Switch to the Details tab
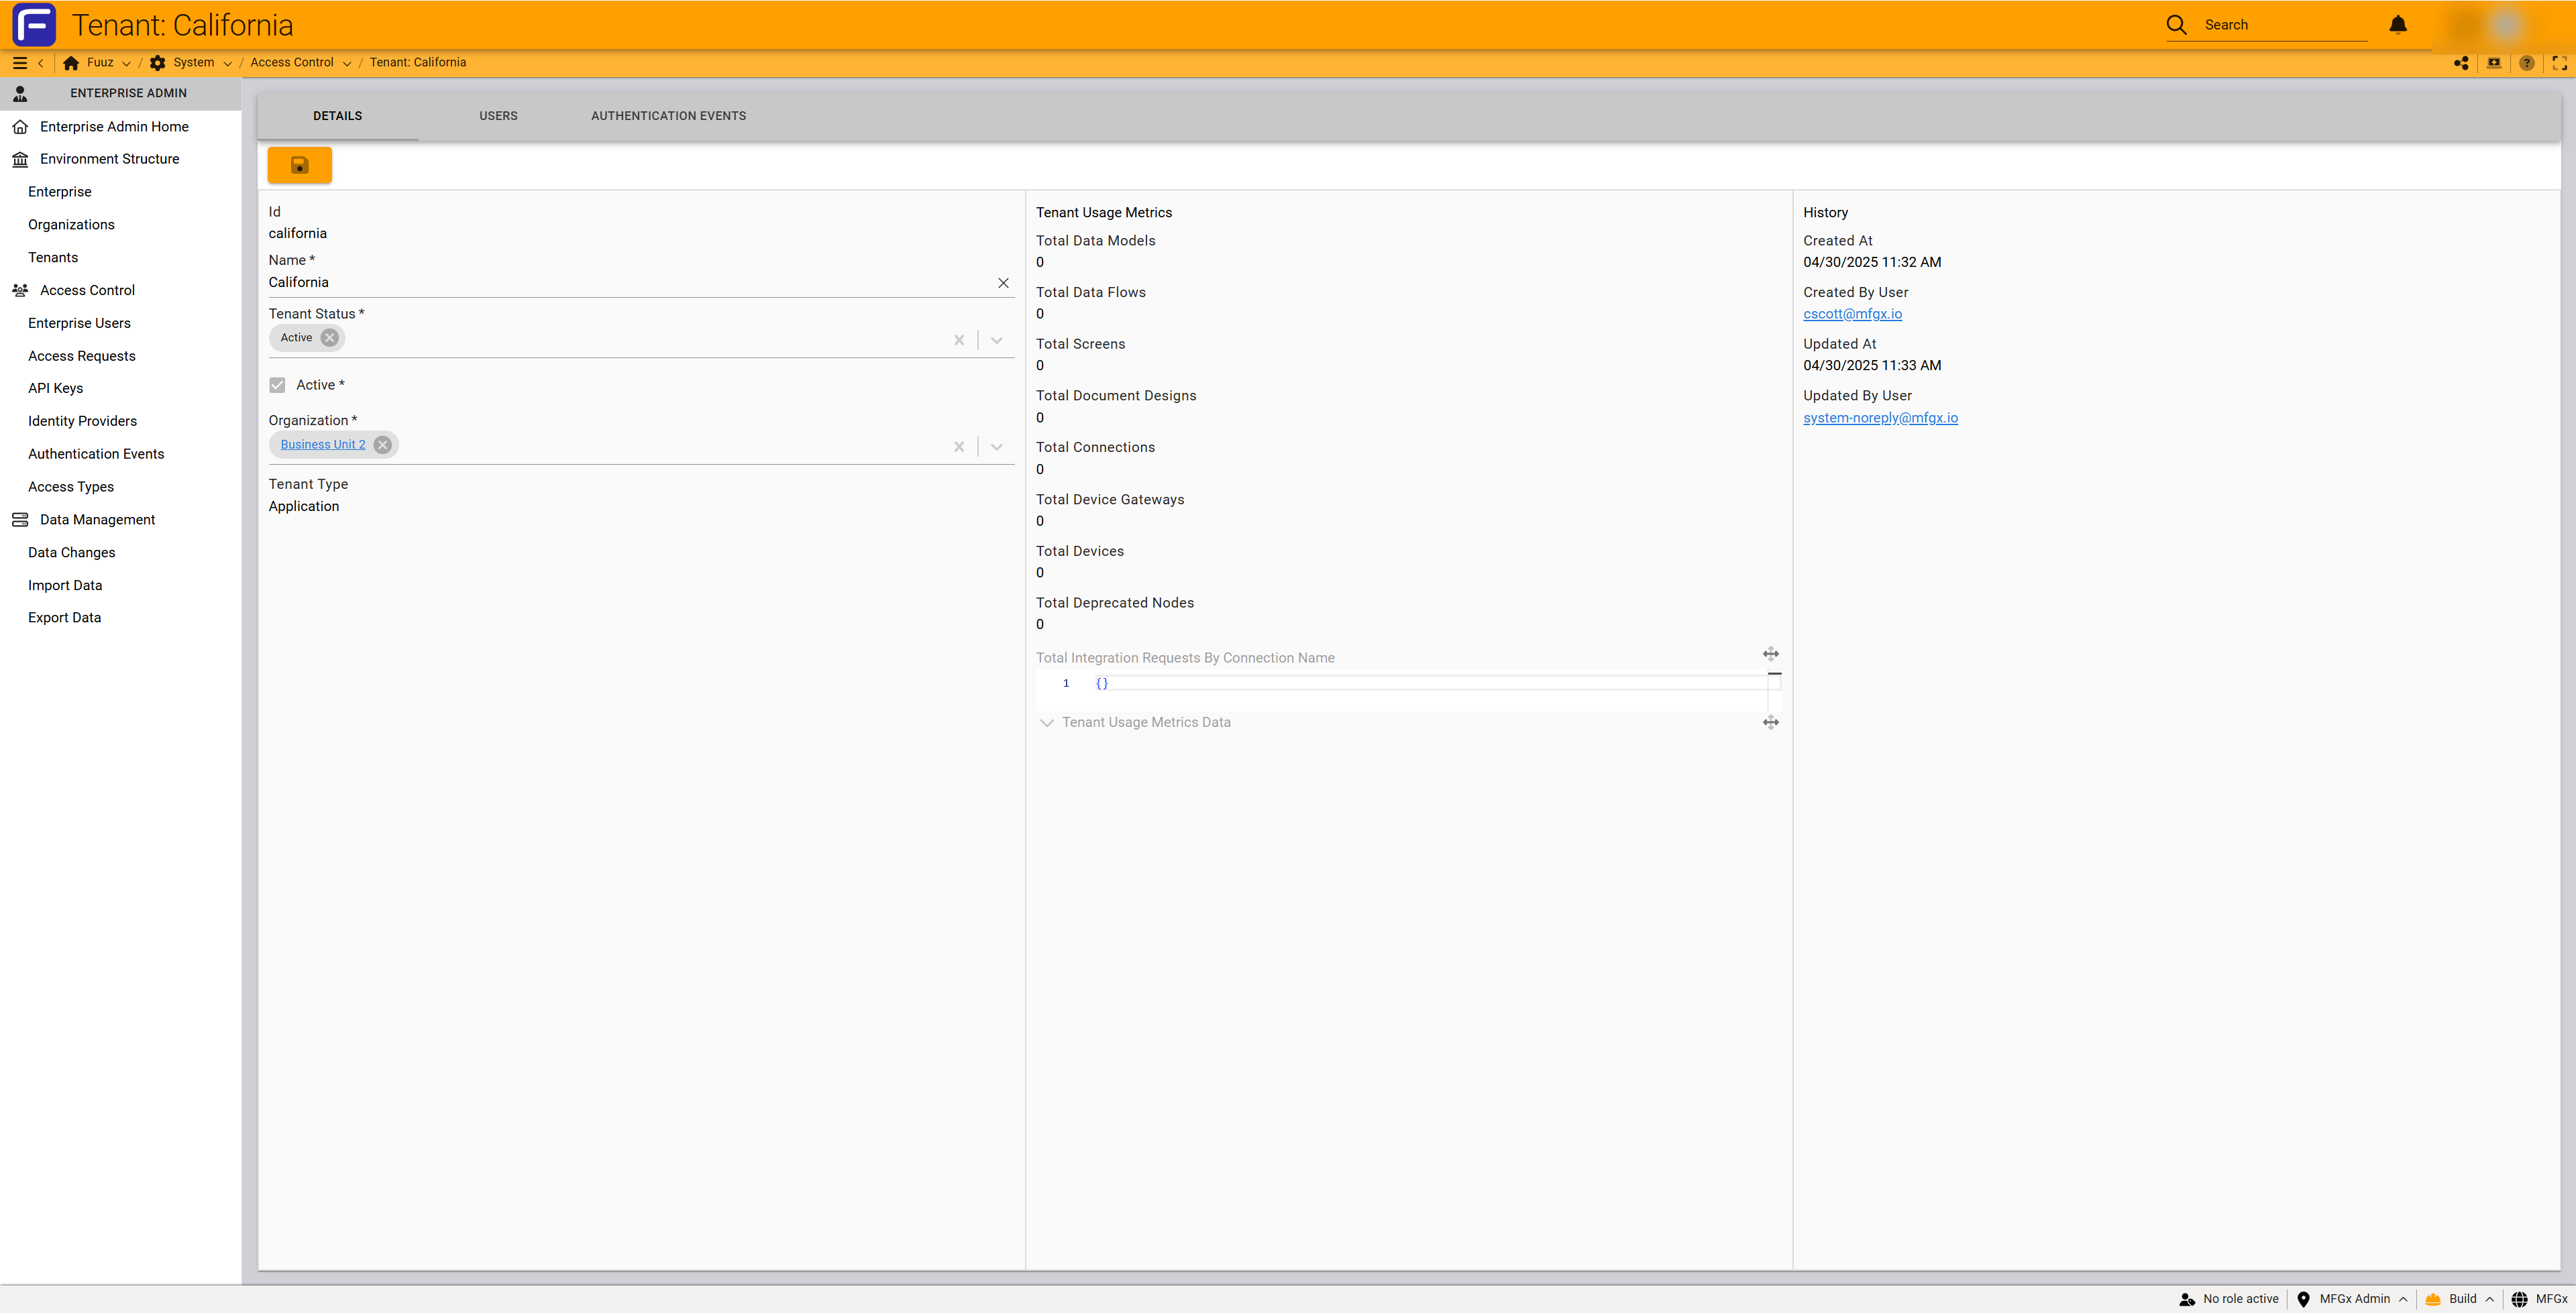This screenshot has width=2576, height=1313. pos(338,116)
